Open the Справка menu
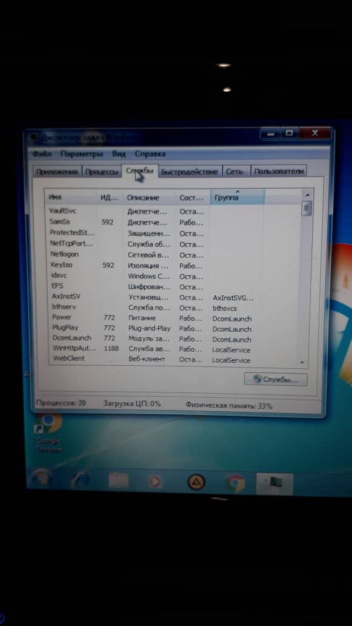 coord(150,153)
